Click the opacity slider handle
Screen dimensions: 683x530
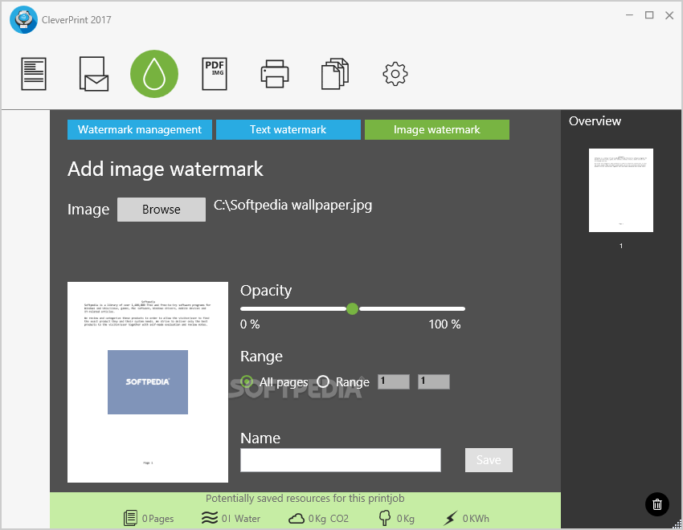pyautogui.click(x=353, y=309)
